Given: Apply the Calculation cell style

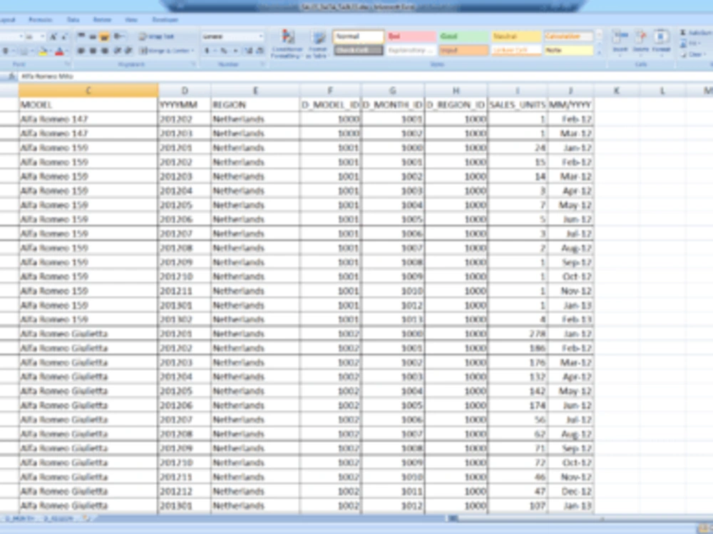Looking at the screenshot, I should [568, 36].
